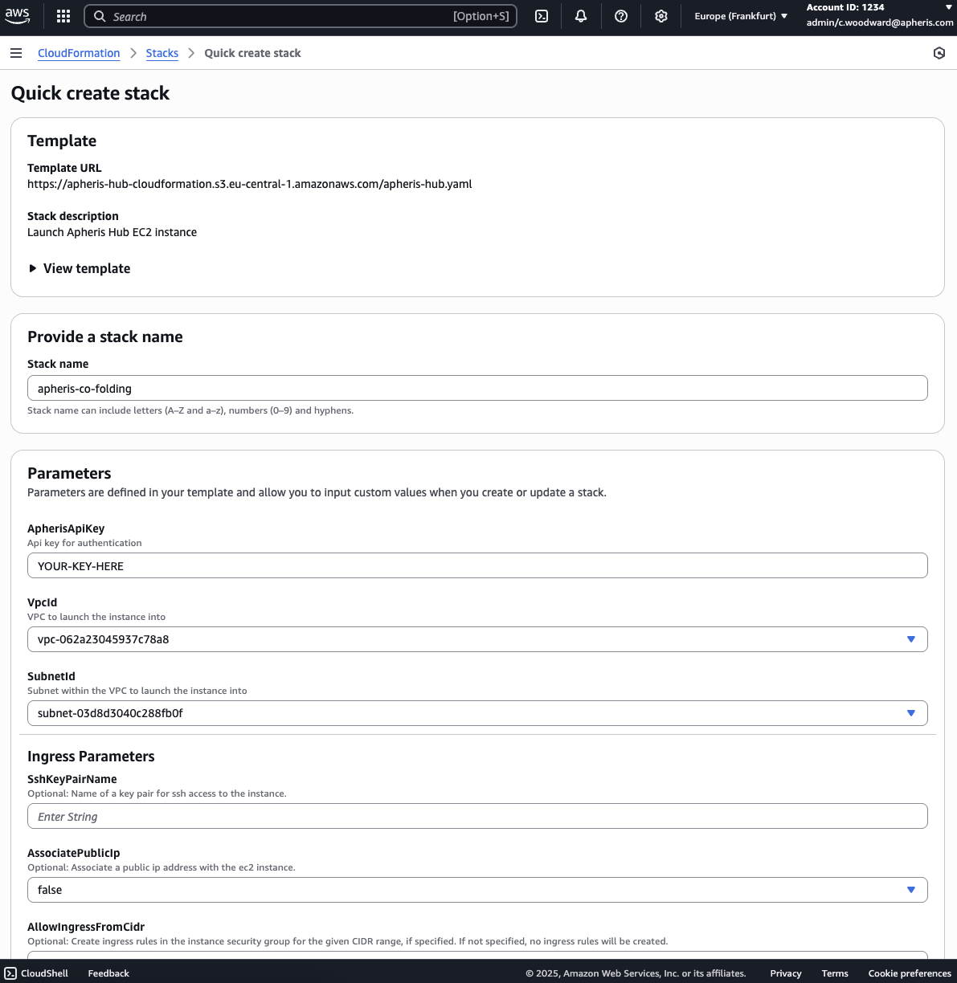Viewport: 957px width, 983px height.
Task: Open the help question mark menu
Action: (621, 16)
